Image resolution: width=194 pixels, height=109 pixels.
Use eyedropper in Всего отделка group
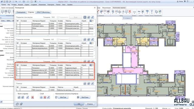[28, 97]
